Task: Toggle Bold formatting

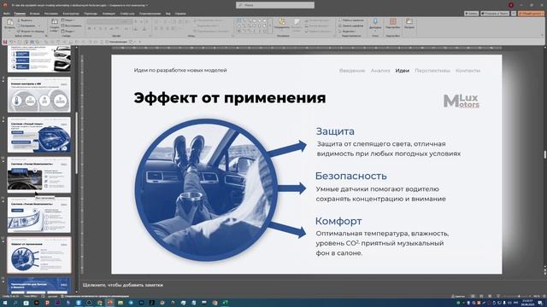Action: (90, 29)
